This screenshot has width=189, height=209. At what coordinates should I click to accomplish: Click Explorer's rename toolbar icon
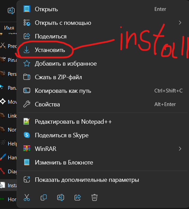coord(11,11)
